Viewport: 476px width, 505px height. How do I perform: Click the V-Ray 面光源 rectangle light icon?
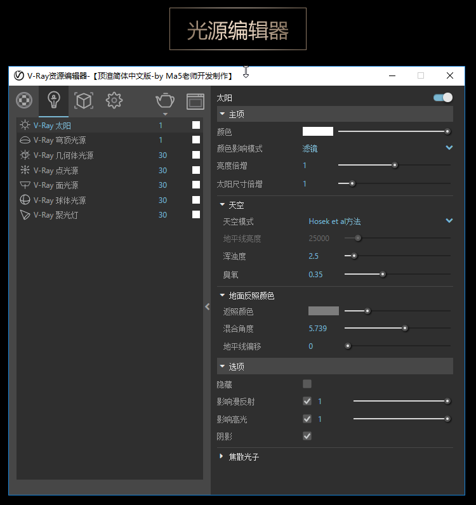pyautogui.click(x=25, y=185)
